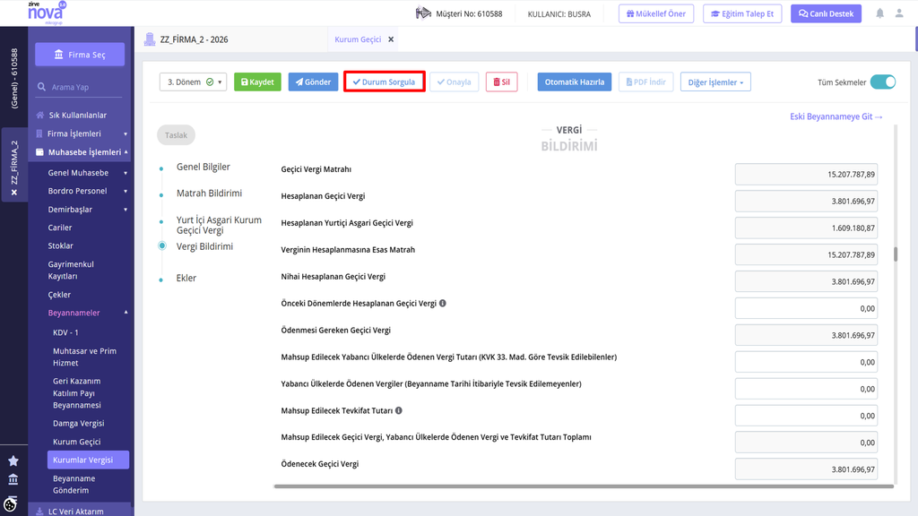Click the building icon beside Firma İşlemleri
Image resolution: width=918 pixels, height=516 pixels.
(x=39, y=133)
